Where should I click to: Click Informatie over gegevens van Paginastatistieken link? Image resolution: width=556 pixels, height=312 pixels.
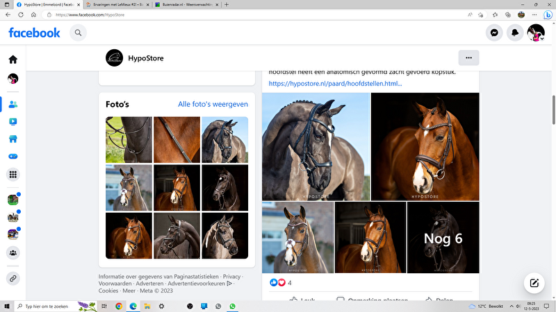(x=158, y=277)
